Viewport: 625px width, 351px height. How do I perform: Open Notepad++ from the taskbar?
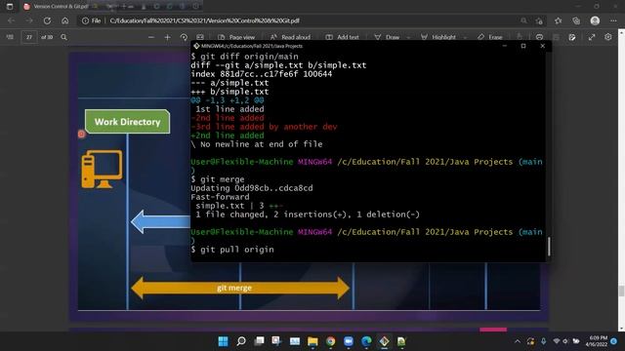click(401, 341)
